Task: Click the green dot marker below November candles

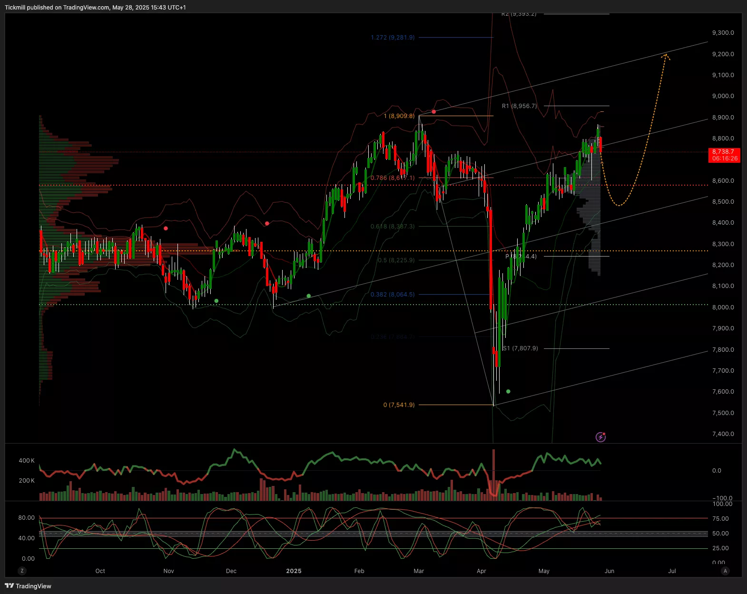Action: [x=216, y=301]
